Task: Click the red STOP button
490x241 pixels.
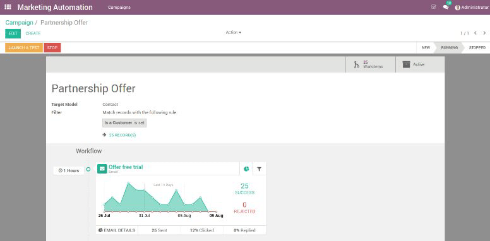Action: (x=52, y=48)
